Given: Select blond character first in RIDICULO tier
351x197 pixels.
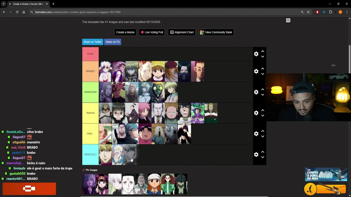Looking at the screenshot, I should coord(106,155).
